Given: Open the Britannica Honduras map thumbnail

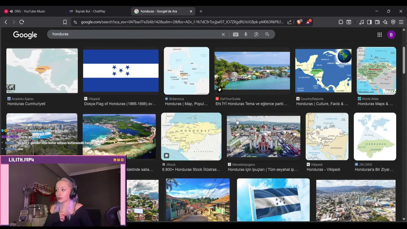Looking at the screenshot, I should pyautogui.click(x=186, y=71).
